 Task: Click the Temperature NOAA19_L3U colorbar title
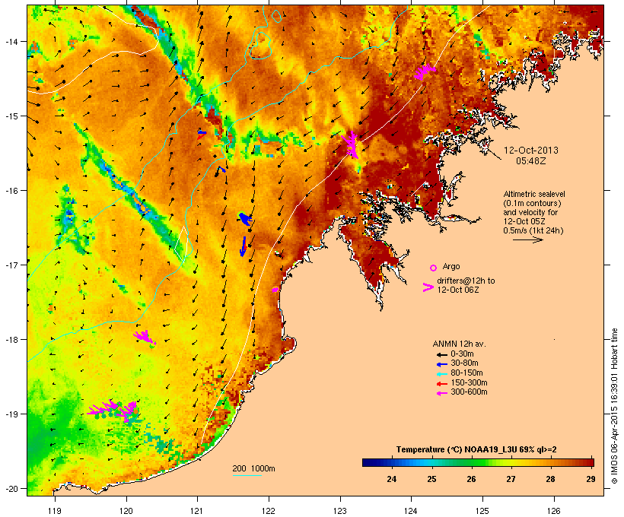(x=476, y=449)
